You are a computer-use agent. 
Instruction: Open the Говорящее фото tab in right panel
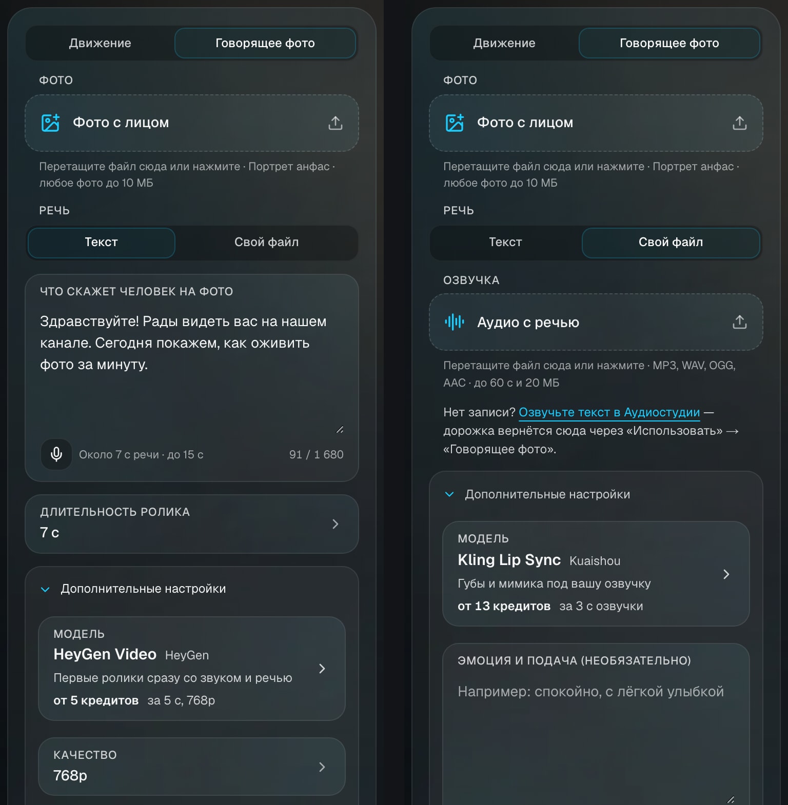669,43
